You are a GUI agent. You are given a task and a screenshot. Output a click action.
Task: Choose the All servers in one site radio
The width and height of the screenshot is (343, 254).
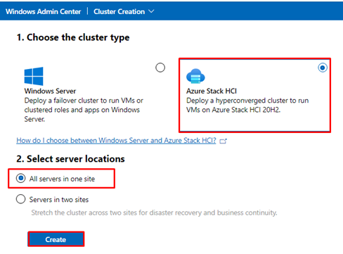[x=20, y=178]
